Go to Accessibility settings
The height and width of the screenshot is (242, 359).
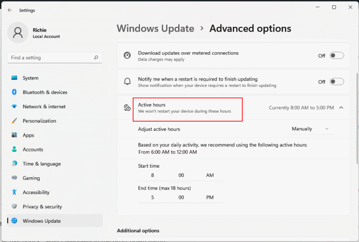click(x=55, y=192)
